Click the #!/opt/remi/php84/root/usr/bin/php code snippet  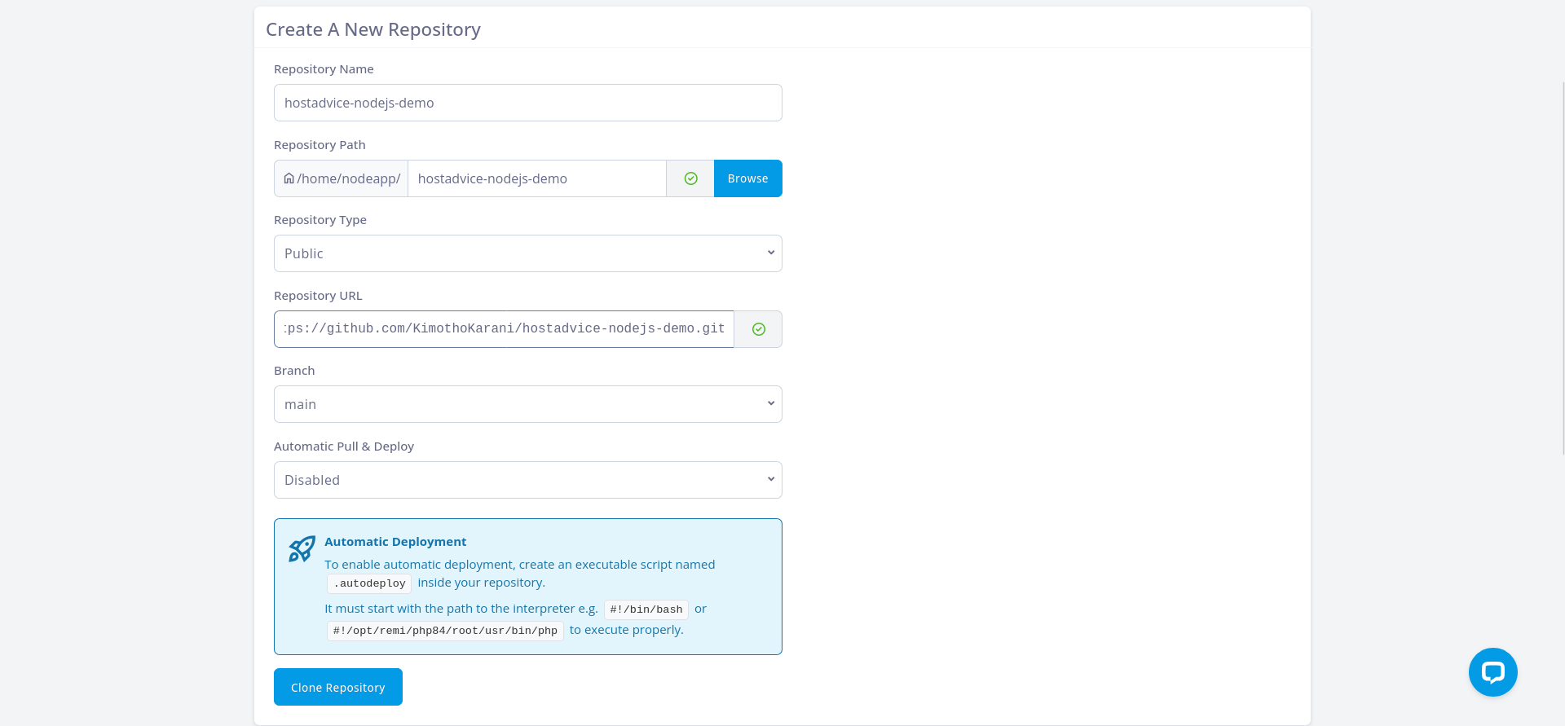coord(445,631)
